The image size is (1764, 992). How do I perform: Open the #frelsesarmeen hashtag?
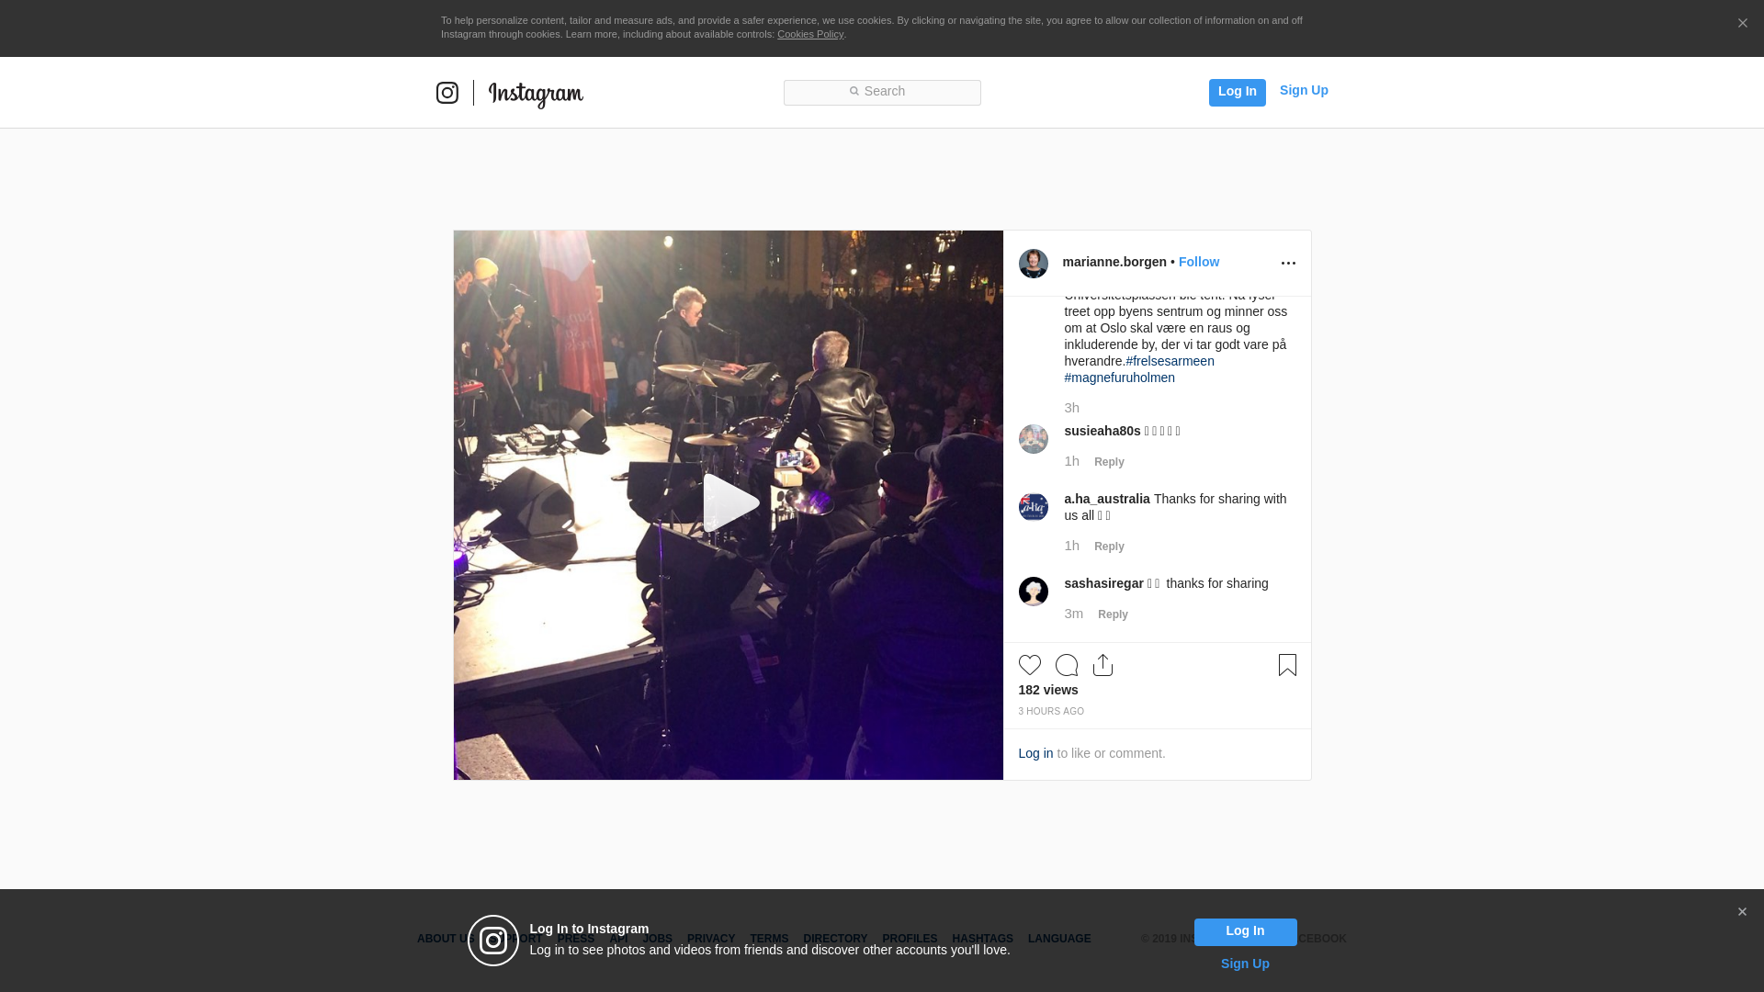click(x=1170, y=361)
